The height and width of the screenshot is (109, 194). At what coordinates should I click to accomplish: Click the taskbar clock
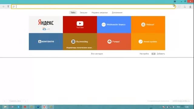pyautogui.click(x=186, y=107)
